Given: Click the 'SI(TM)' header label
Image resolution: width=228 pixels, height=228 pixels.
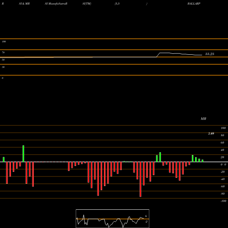Looking at the screenshot, I should pyautogui.click(x=87, y=4).
